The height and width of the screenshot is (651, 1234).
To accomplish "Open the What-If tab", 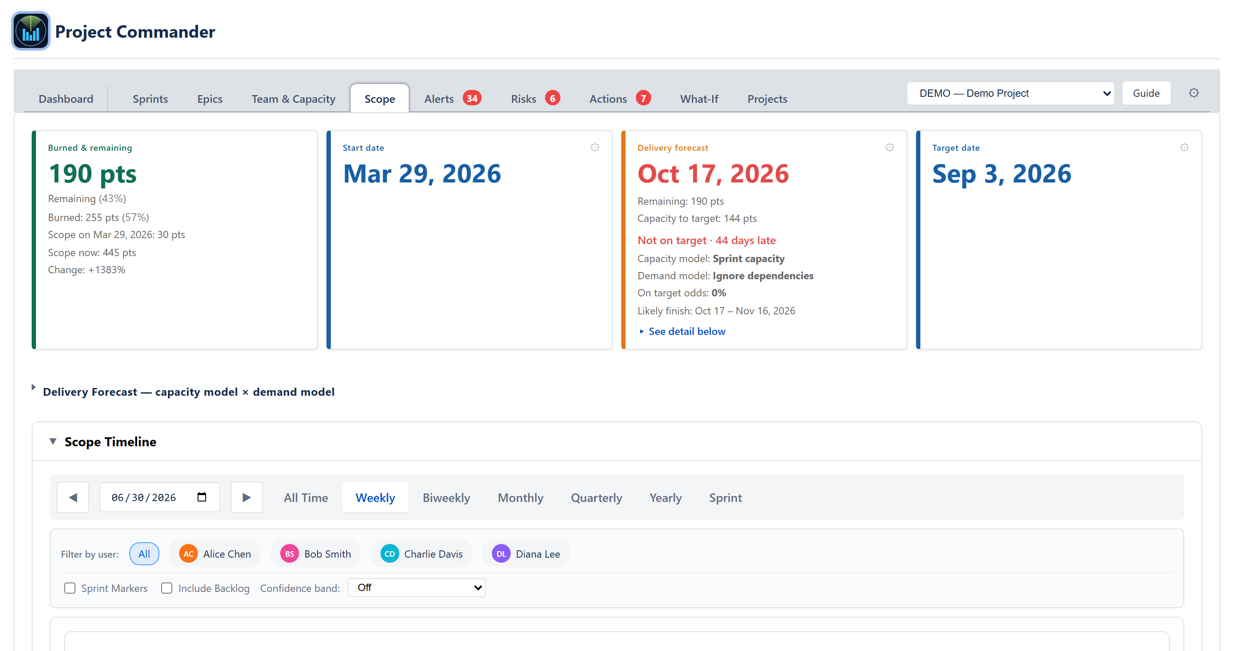I will point(699,99).
